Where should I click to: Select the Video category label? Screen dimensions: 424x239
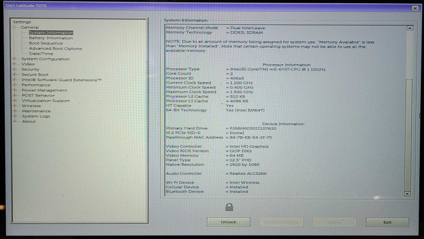tap(28, 64)
